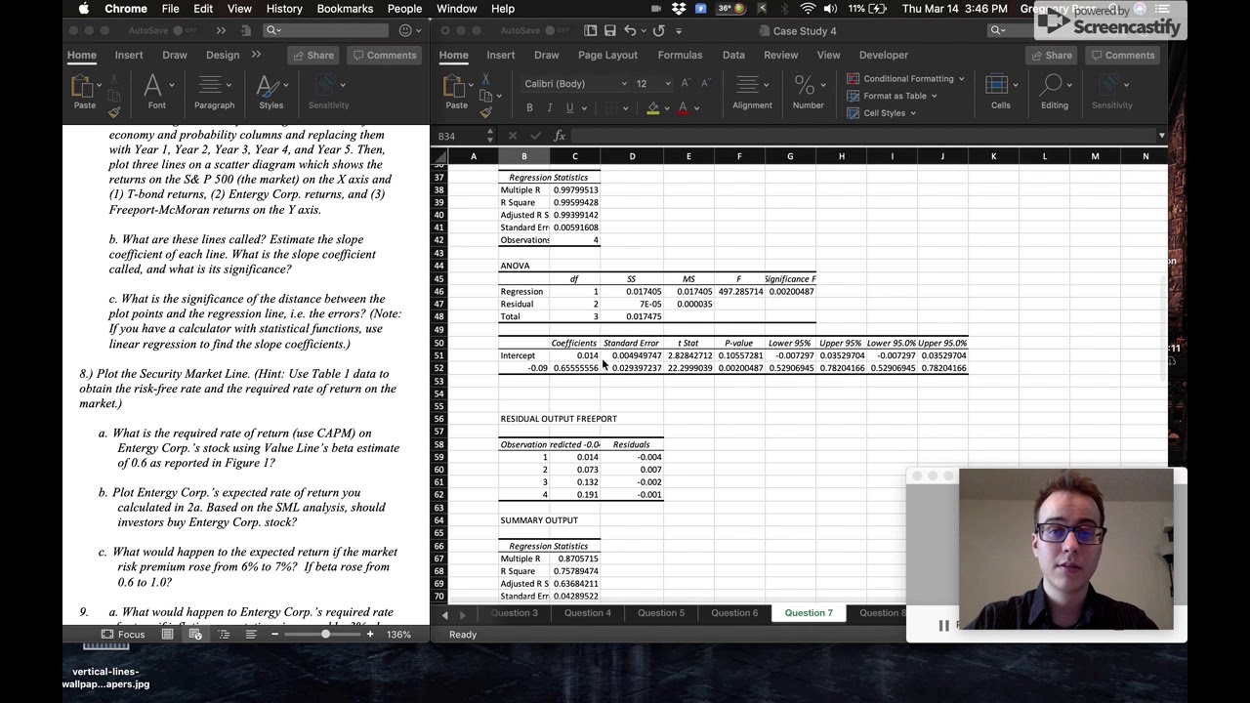This screenshot has height=703, width=1250.
Task: Click the Paste icon in Word ribbon
Action: click(84, 86)
